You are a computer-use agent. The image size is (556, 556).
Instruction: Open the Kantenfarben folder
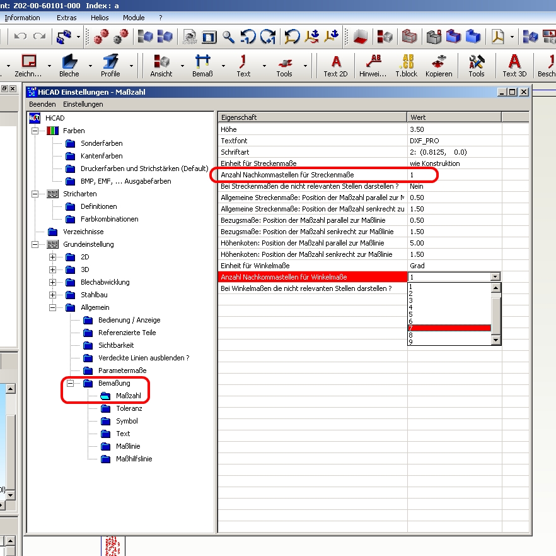pos(101,156)
